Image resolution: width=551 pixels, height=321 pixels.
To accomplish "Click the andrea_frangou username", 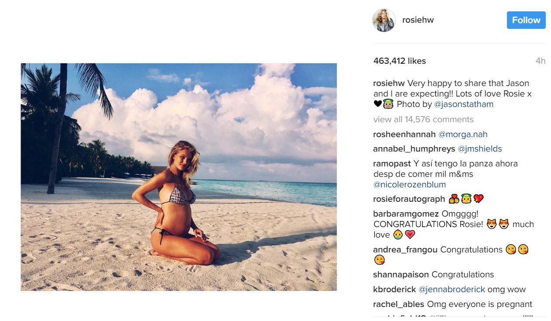I will 405,250.
